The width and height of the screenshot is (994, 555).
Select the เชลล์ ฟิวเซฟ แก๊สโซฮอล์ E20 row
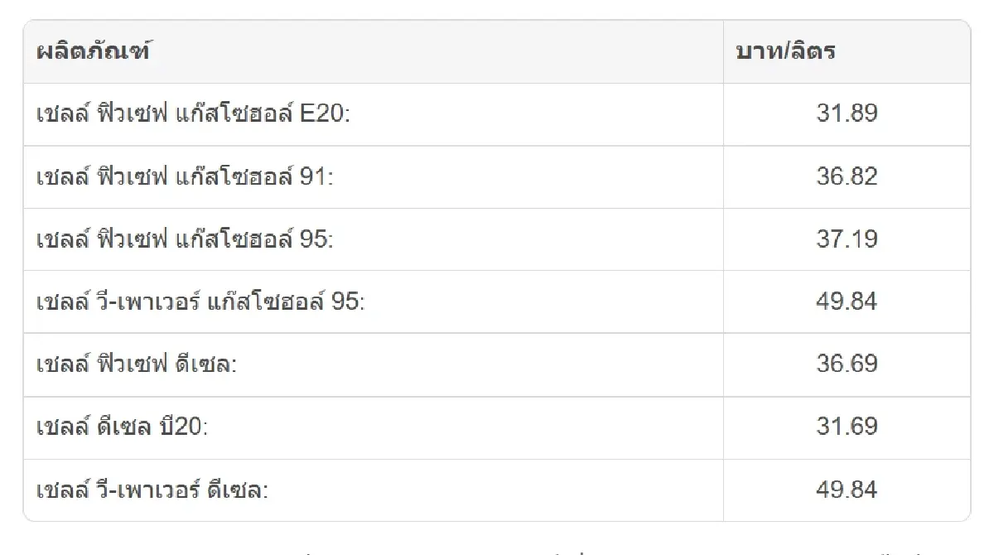[x=497, y=114]
